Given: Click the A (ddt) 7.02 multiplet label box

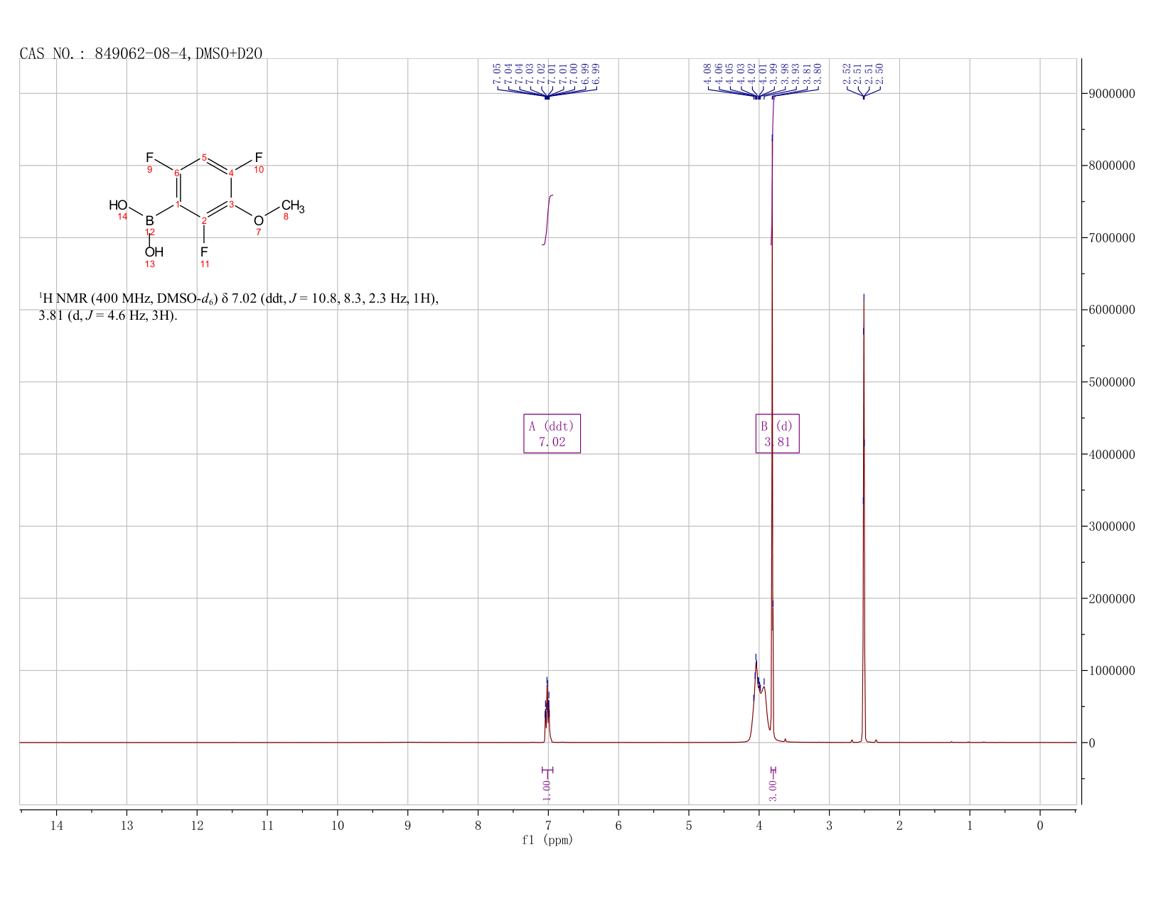Looking at the screenshot, I should 552,433.
